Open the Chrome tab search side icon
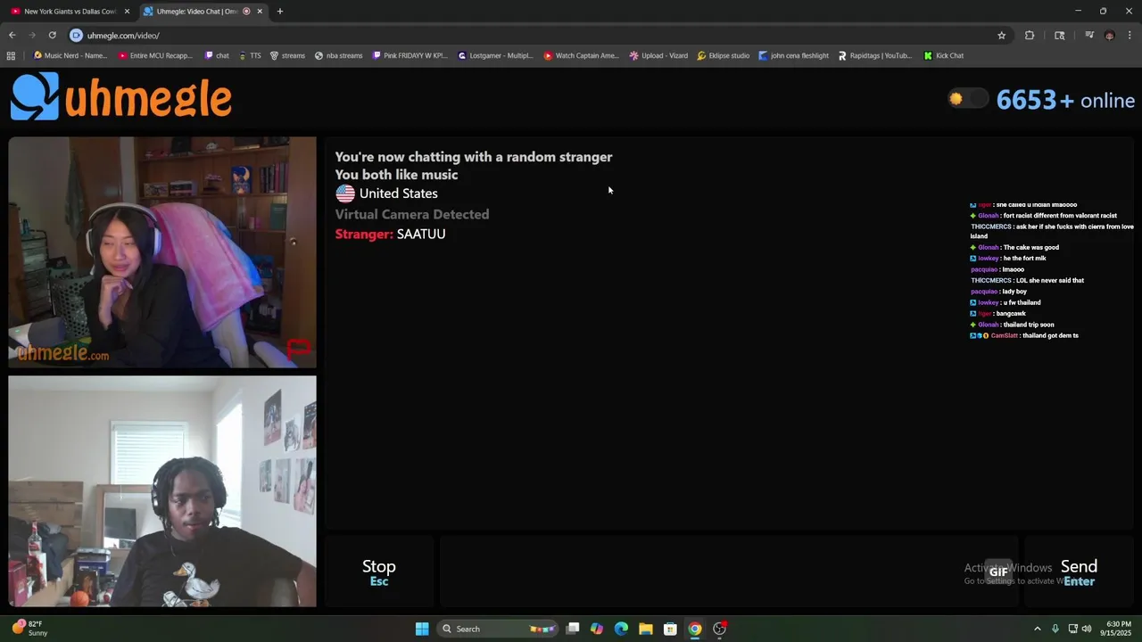This screenshot has height=642, width=1142. [x=1059, y=36]
